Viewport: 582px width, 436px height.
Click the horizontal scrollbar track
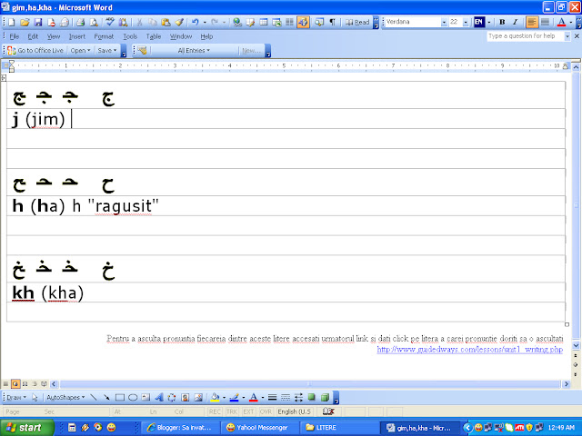[x=310, y=384]
